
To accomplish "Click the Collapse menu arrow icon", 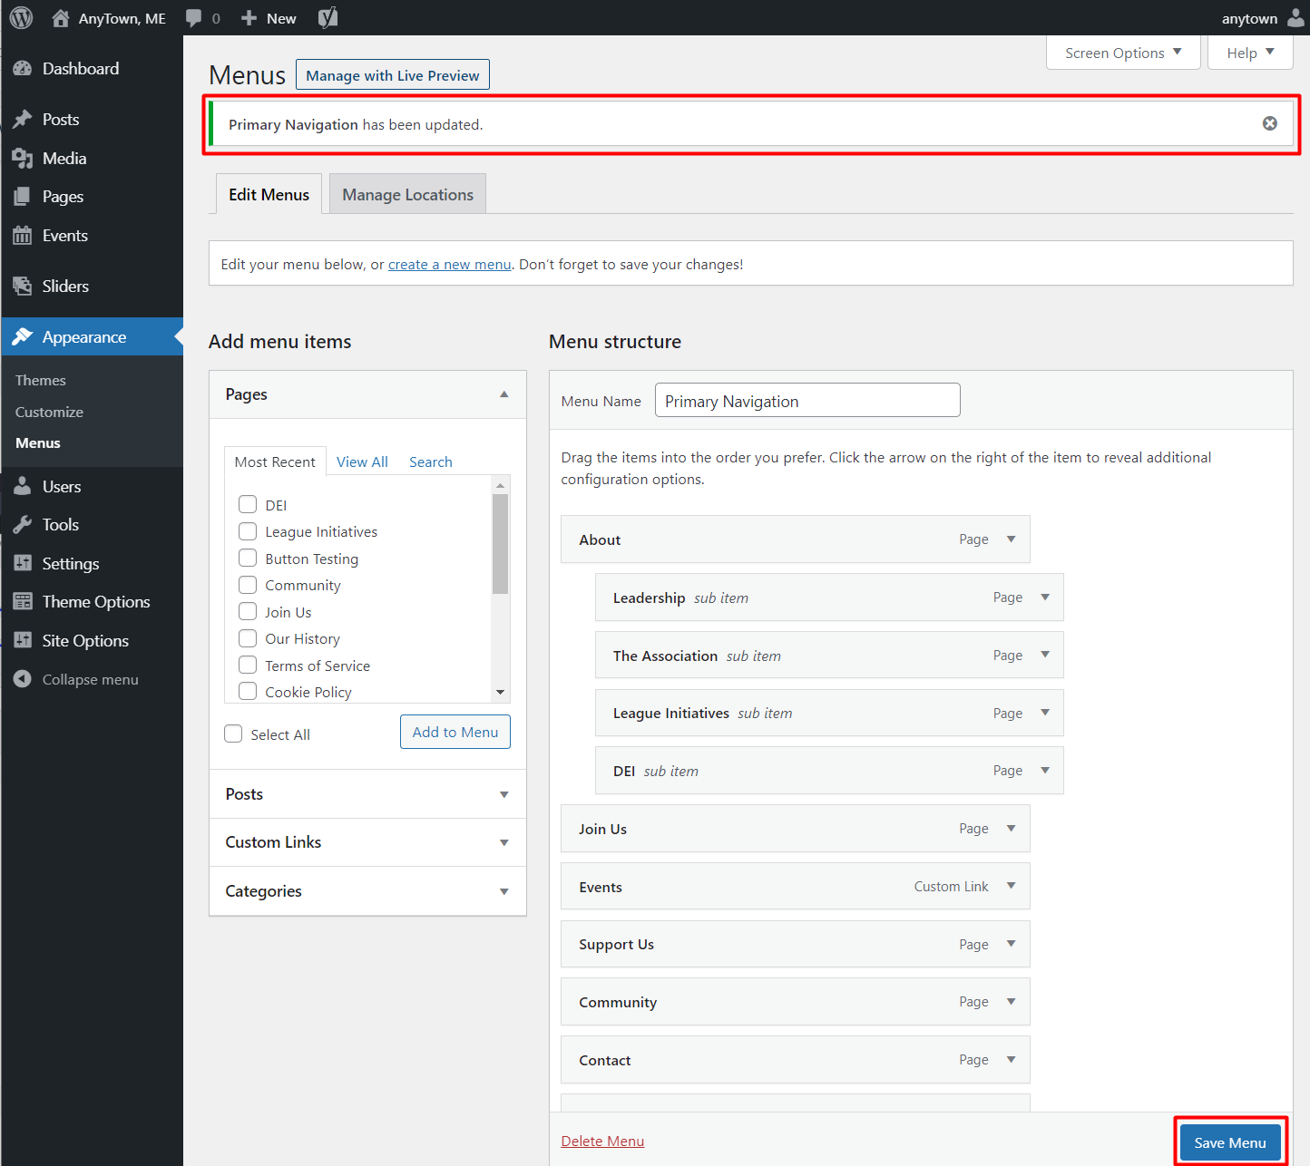I will [x=23, y=679].
